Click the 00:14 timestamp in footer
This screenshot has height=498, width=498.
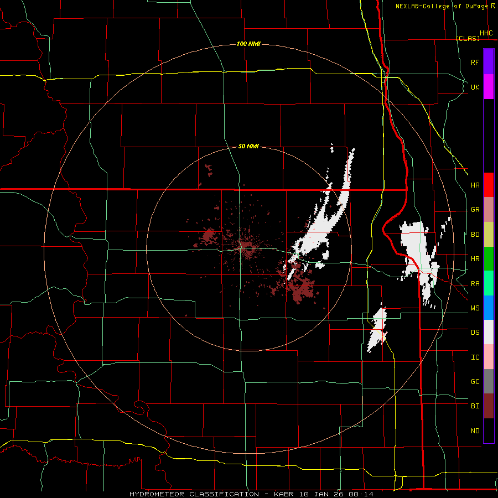coord(361,494)
